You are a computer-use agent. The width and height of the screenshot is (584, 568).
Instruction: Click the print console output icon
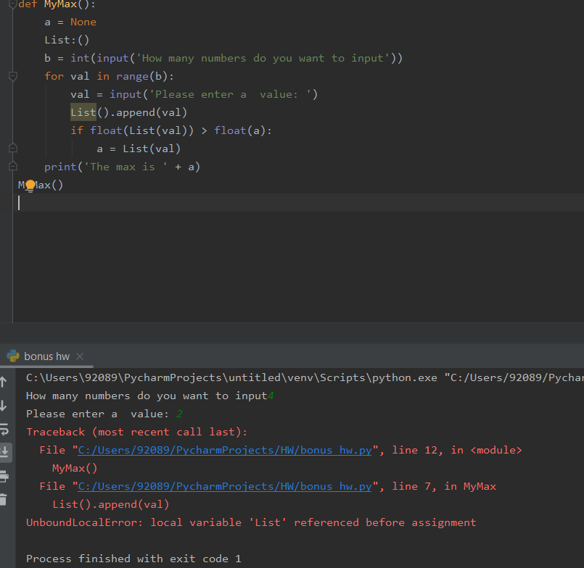(4, 476)
